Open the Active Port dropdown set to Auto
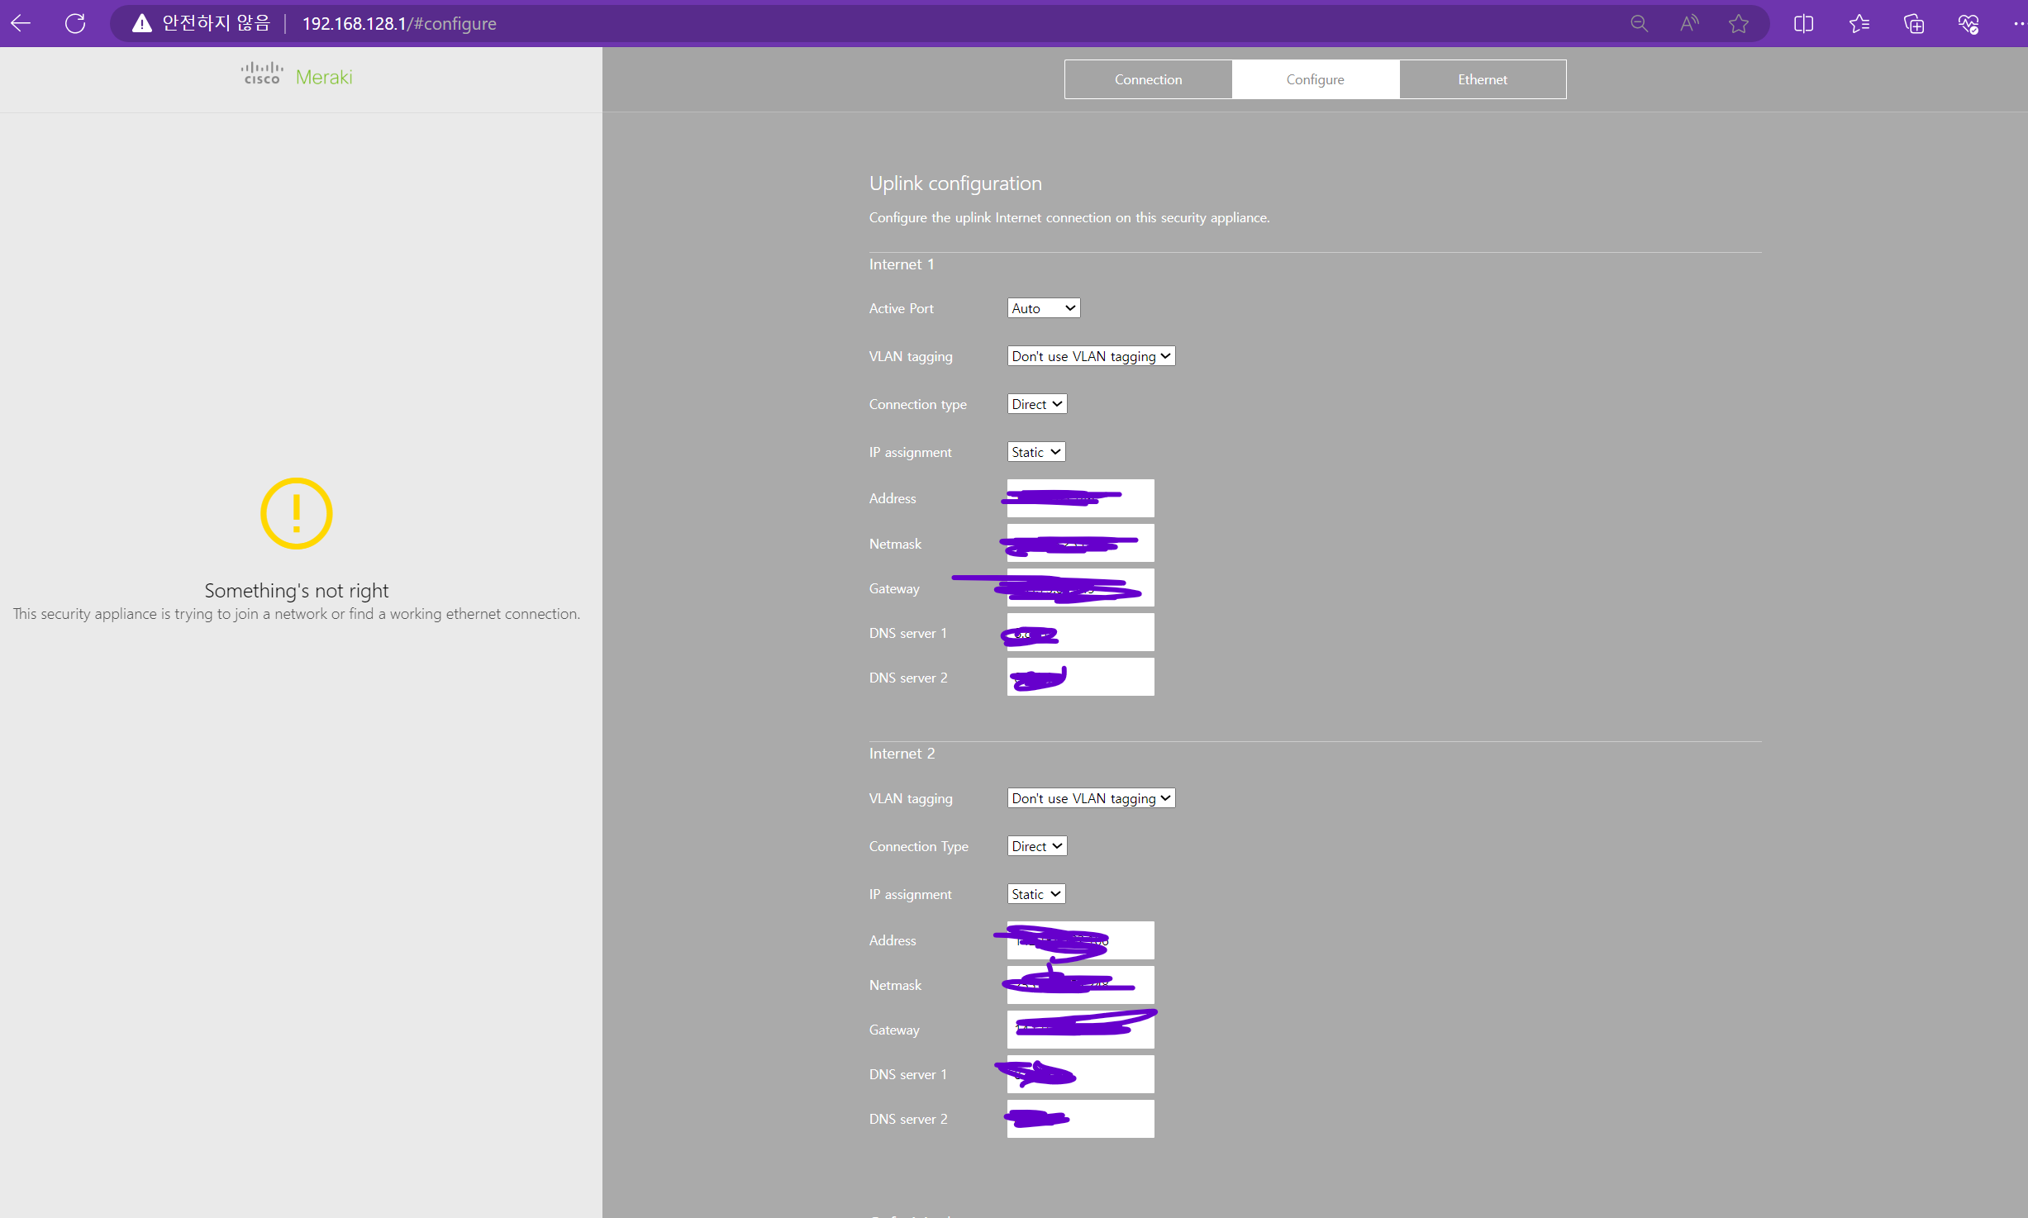Screen dimensions: 2028x1218 [x=1043, y=307]
